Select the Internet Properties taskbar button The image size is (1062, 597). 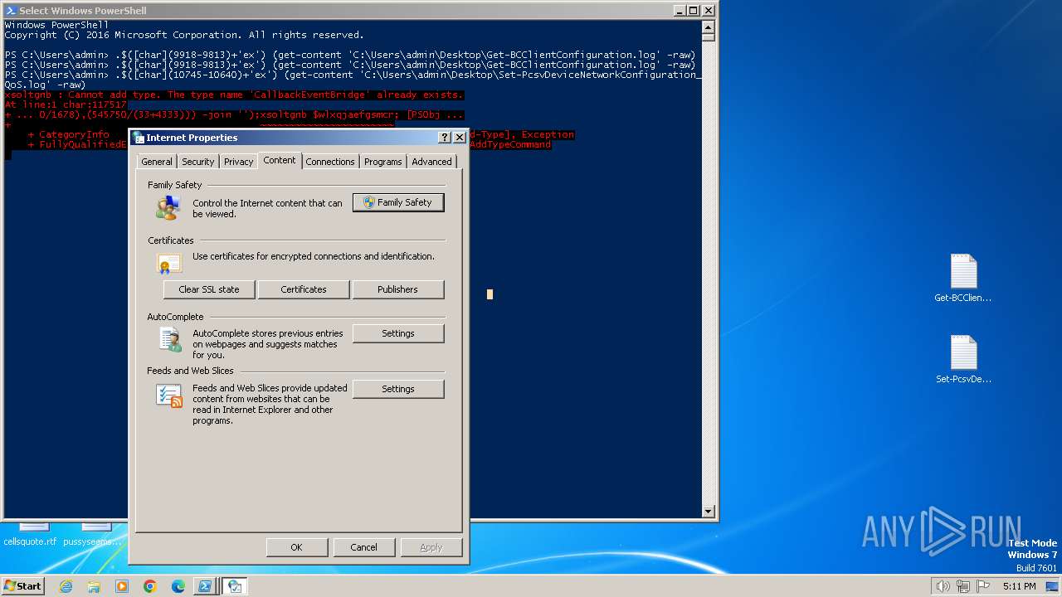[235, 586]
